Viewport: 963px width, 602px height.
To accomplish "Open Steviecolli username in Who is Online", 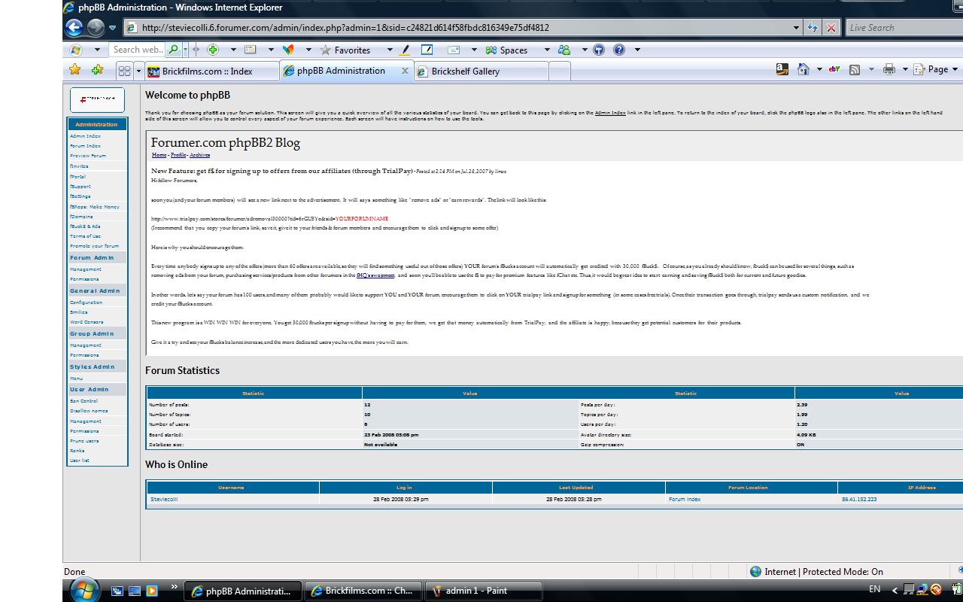I will click(x=164, y=499).
